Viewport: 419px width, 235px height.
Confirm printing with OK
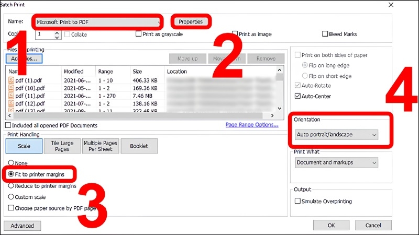(x=331, y=226)
